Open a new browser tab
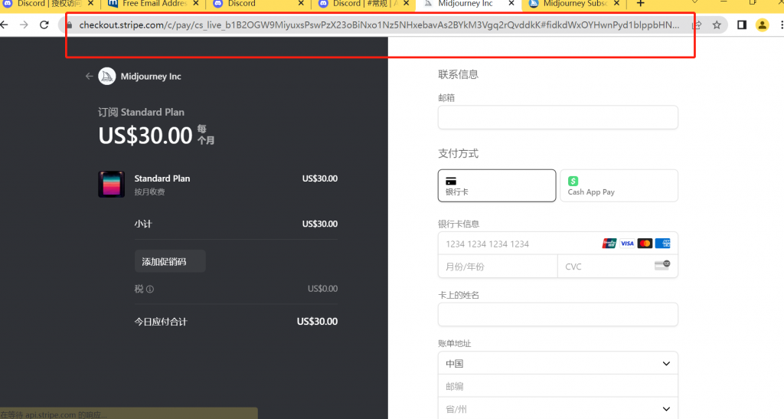Image resolution: width=784 pixels, height=419 pixels. pos(640,4)
